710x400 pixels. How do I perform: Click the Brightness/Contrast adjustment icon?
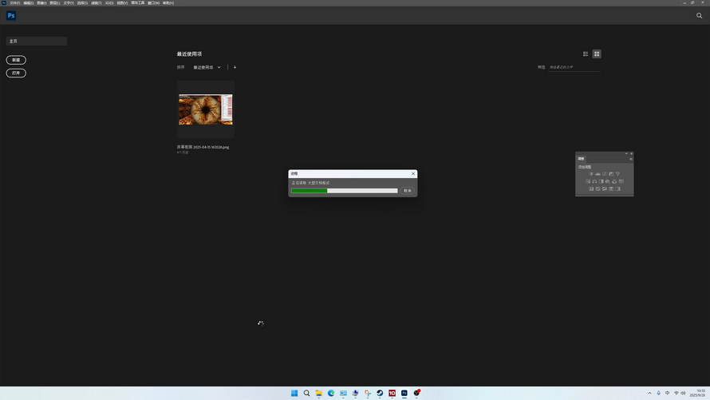[x=591, y=174]
